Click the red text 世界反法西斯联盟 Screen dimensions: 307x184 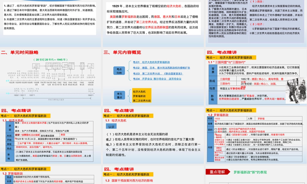click(157, 27)
